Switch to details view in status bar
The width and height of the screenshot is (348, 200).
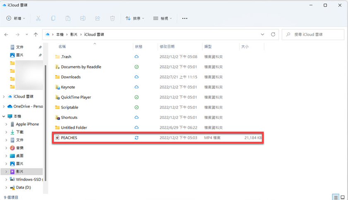(x=336, y=197)
